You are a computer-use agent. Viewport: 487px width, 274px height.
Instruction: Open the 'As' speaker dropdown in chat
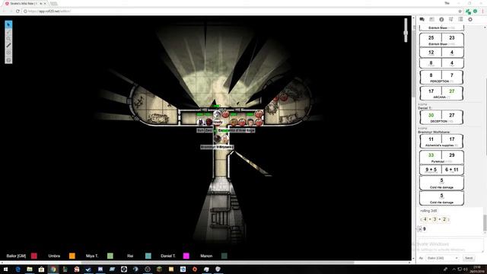click(x=441, y=258)
